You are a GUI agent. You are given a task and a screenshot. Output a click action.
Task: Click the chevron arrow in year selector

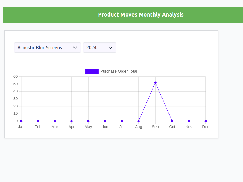(110, 48)
